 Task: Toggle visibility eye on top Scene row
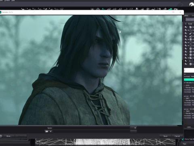tap(186, 27)
